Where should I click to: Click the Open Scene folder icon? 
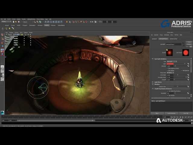[16, 22]
